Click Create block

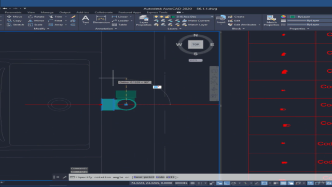click(237, 17)
